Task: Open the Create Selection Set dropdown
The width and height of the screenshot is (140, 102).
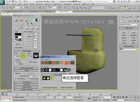Action: [x=99, y=7]
